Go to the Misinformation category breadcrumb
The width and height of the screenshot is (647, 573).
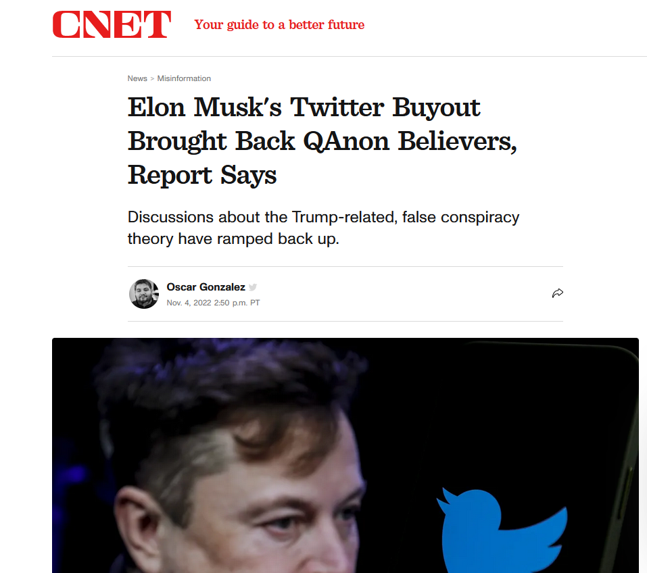click(x=184, y=78)
